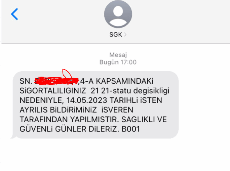This screenshot has width=230, height=171.
Task: Click the 'AYRILIS BiLDiRiMiNiZ' text
Action: click(x=58, y=110)
